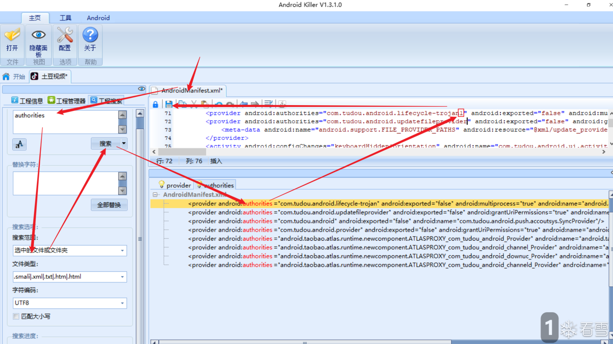Click the cut scissors icon
The width and height of the screenshot is (613, 344).
(x=194, y=104)
